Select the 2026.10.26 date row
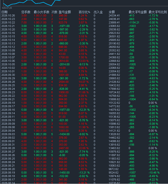 click(x=84, y=16)
